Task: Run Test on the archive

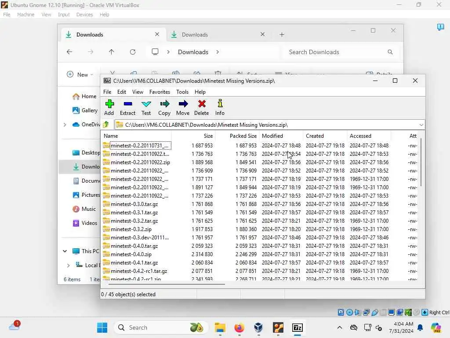Action: 146,107
